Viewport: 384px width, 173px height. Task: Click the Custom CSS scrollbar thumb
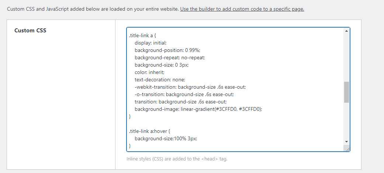pos(346,92)
